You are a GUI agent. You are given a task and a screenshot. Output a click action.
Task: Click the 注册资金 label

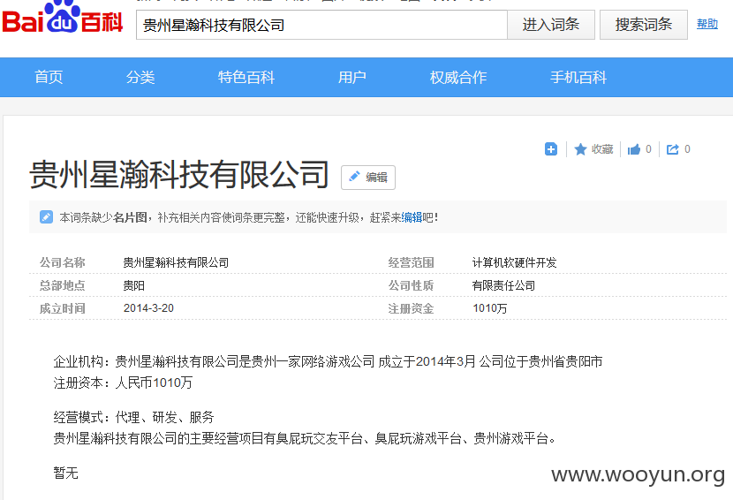tap(411, 308)
